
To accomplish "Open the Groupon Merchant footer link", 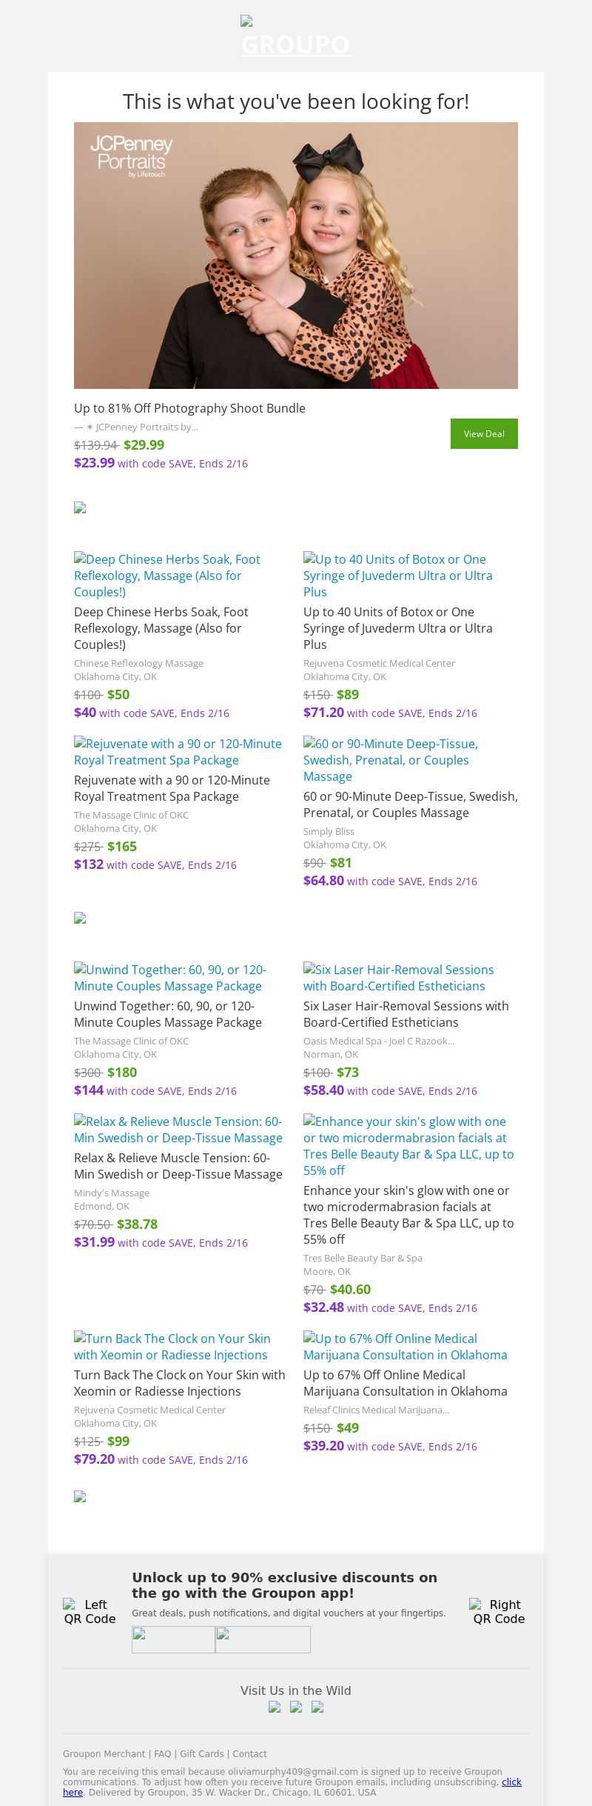I will [104, 1753].
